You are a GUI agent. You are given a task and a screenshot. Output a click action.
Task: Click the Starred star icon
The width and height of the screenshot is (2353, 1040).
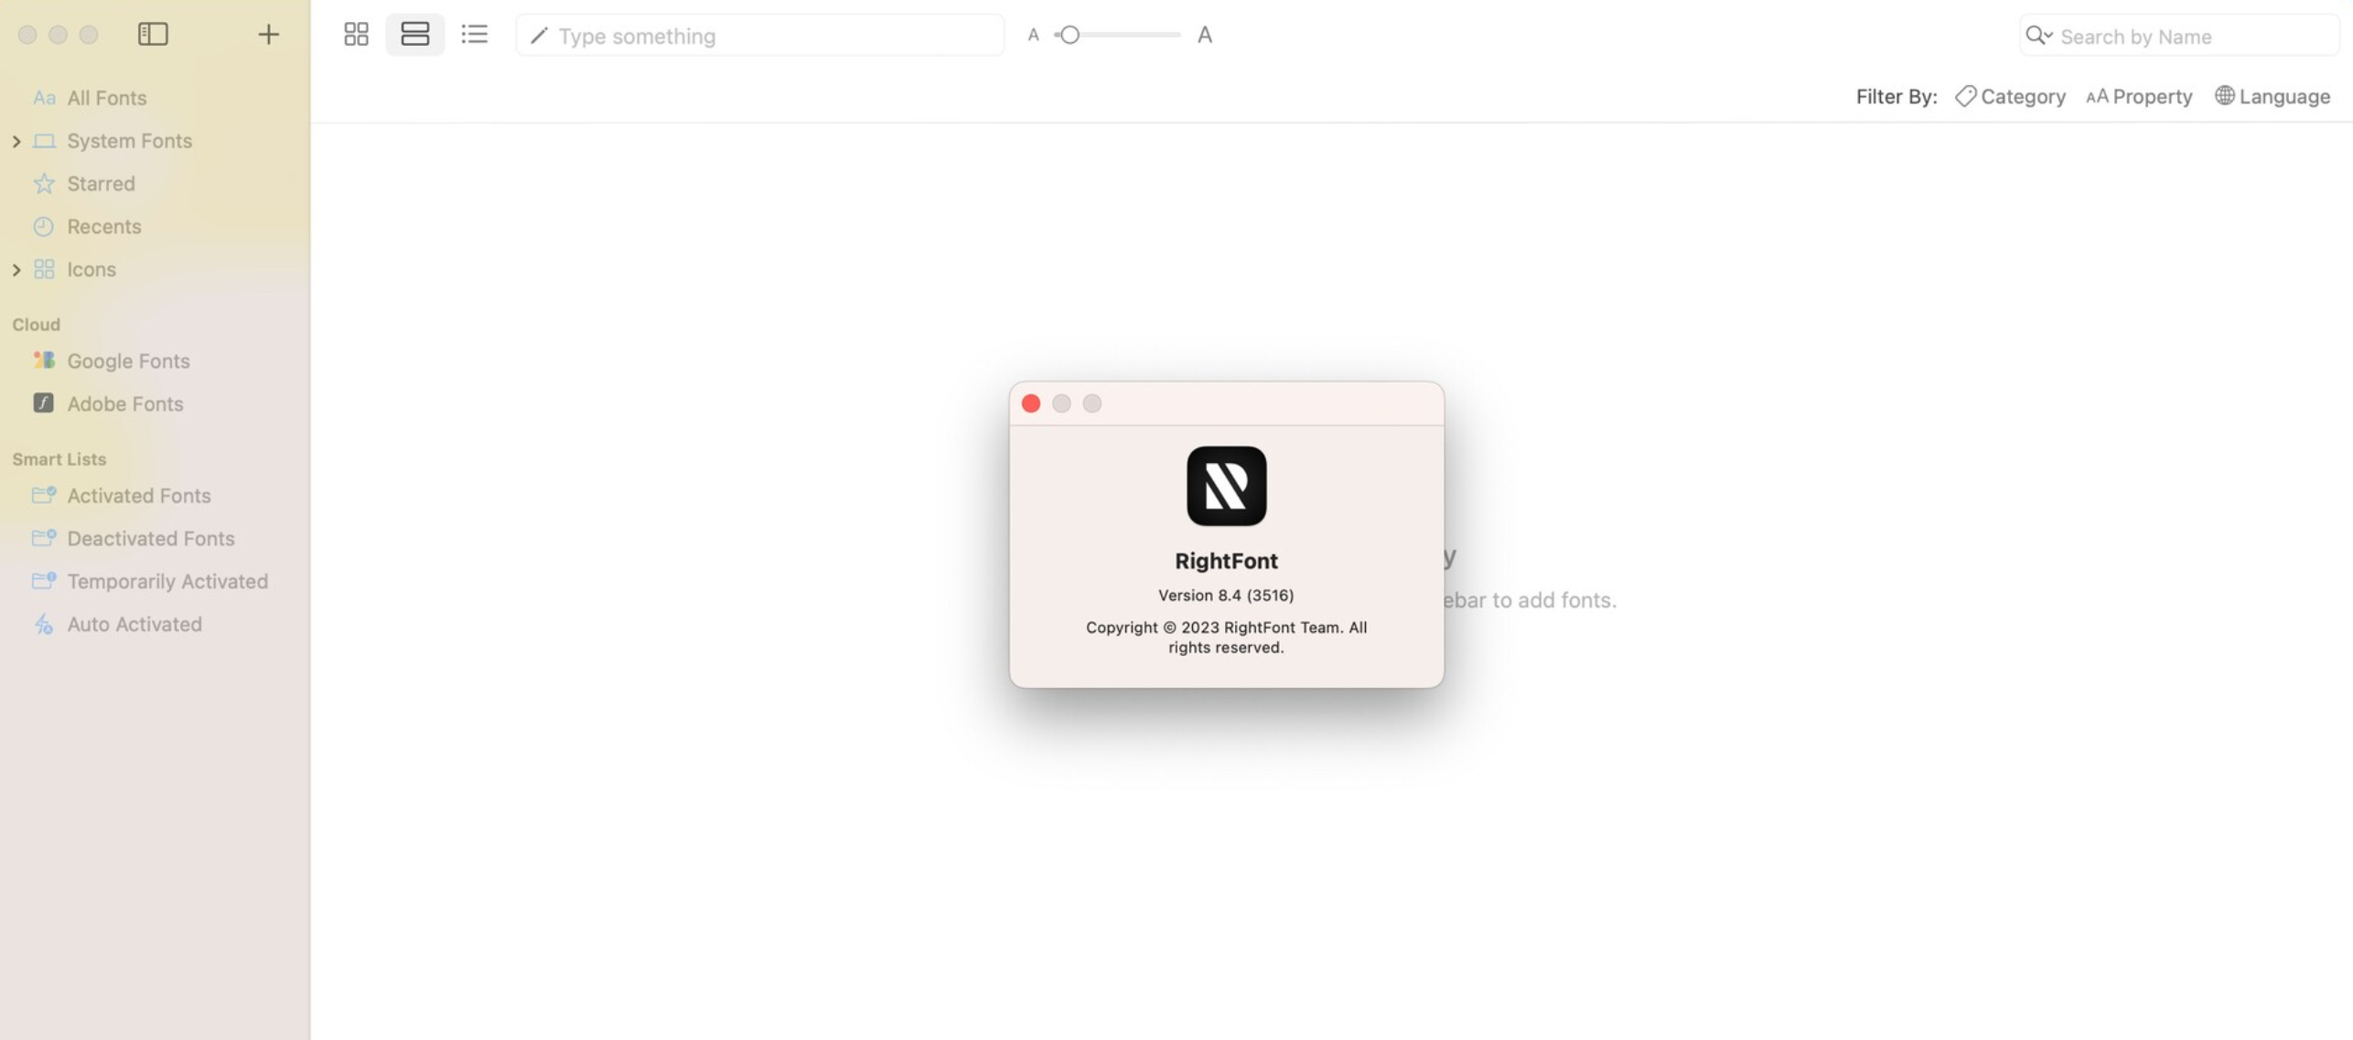(44, 183)
